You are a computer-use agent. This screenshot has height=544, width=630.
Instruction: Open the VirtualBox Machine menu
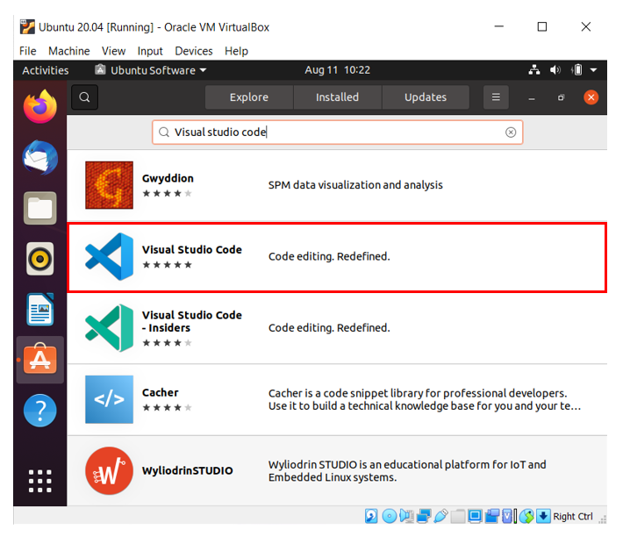pyautogui.click(x=69, y=51)
